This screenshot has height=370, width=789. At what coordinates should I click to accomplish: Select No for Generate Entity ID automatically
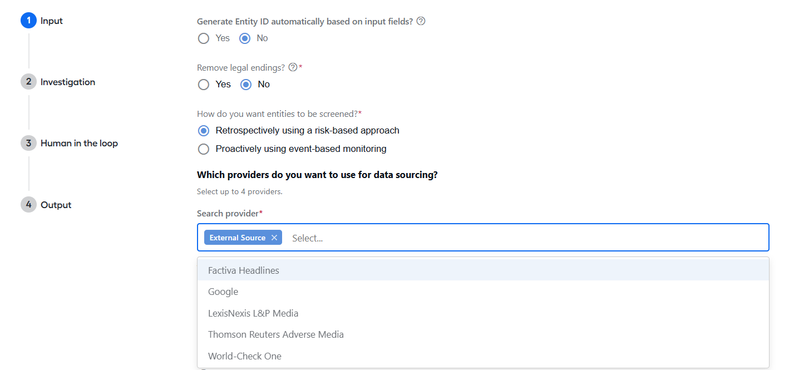pyautogui.click(x=245, y=38)
